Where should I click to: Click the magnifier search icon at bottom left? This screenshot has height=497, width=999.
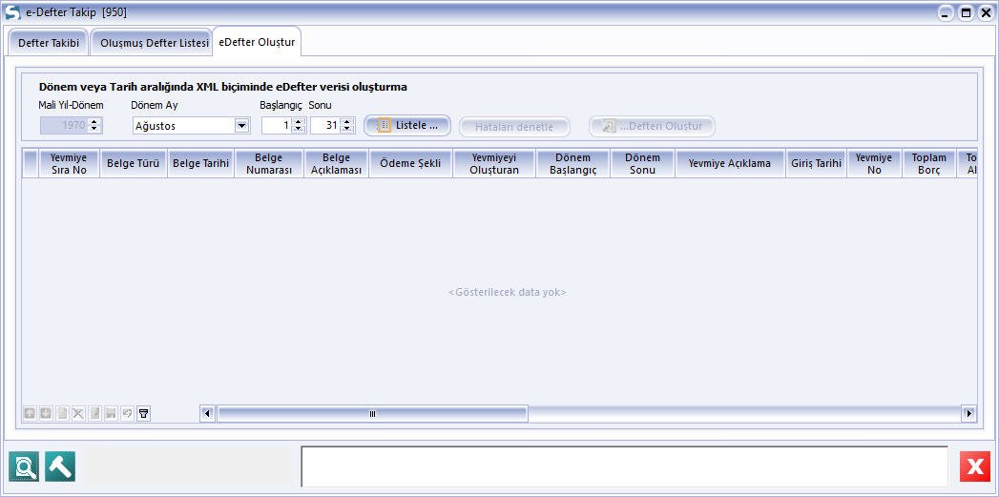24,466
